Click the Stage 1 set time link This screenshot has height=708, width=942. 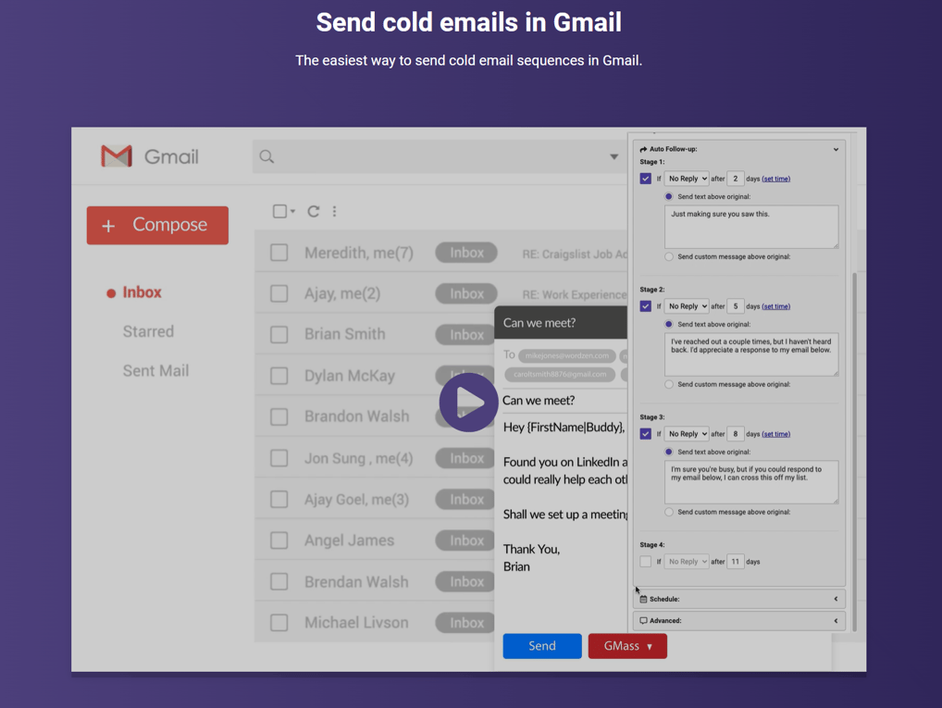tap(776, 179)
